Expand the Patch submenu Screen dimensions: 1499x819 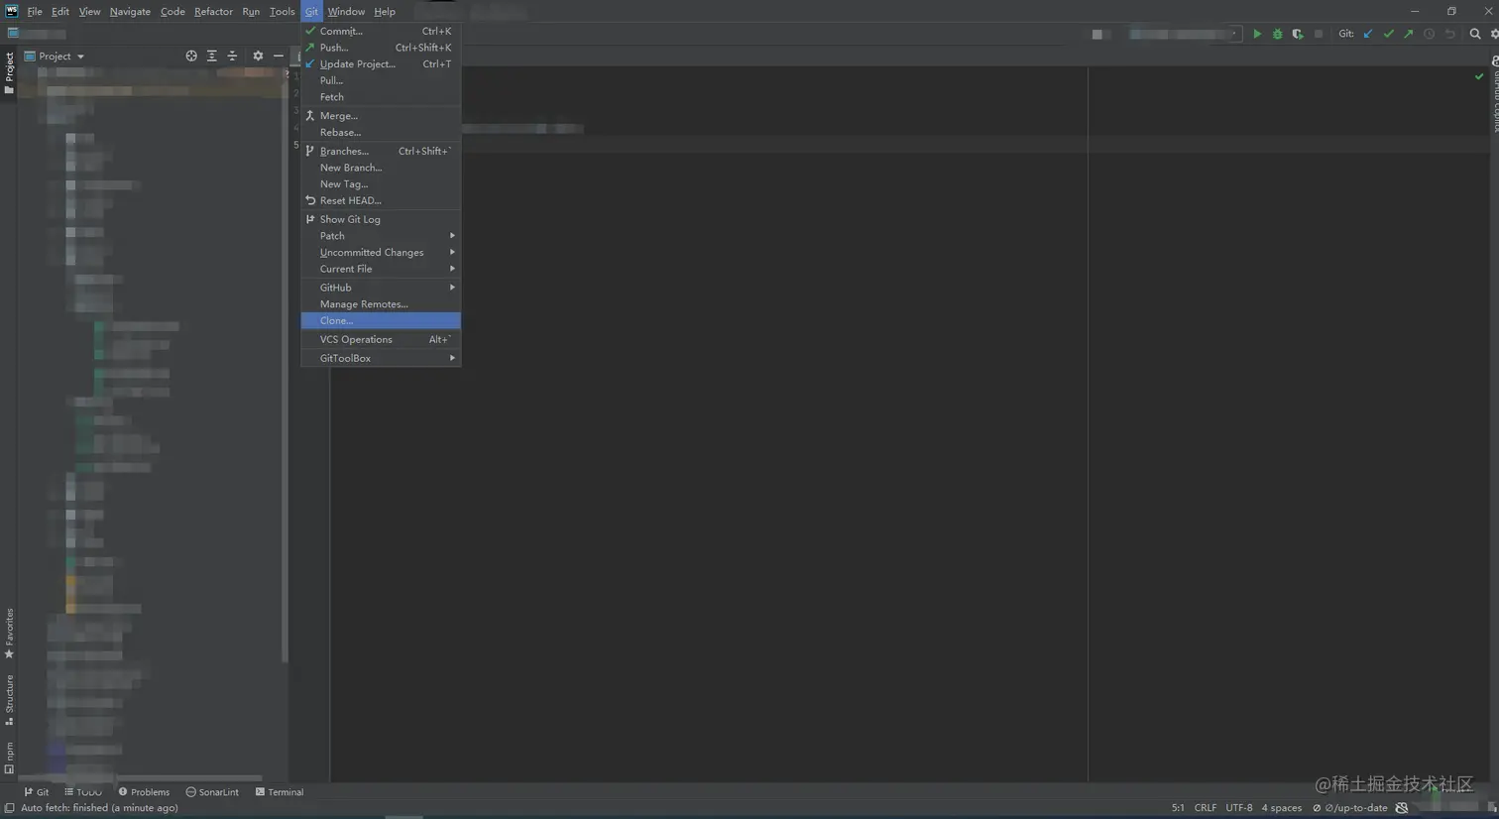[381, 236]
